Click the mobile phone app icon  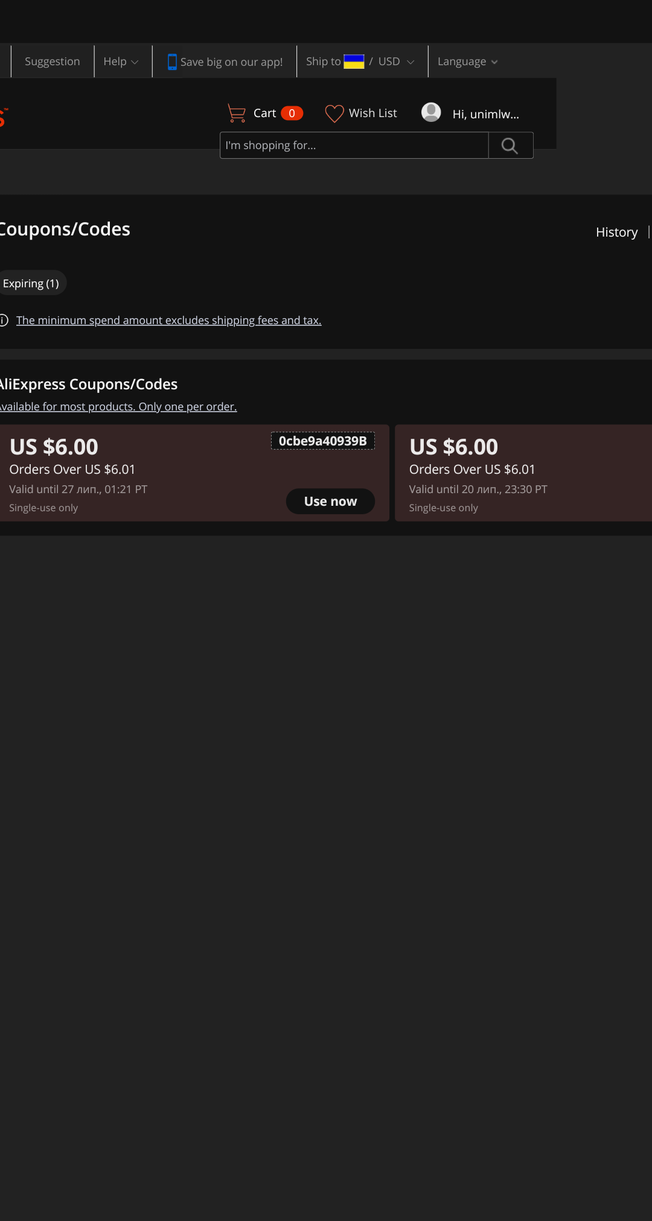pyautogui.click(x=172, y=62)
